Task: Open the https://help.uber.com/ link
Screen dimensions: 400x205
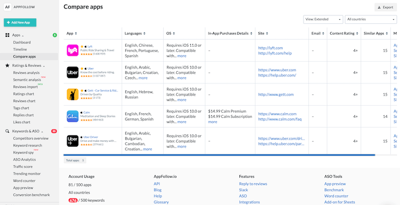Action: point(277,75)
